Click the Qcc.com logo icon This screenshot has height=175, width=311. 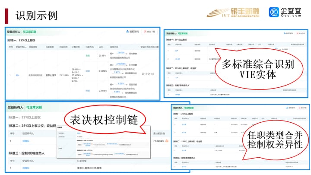point(277,14)
